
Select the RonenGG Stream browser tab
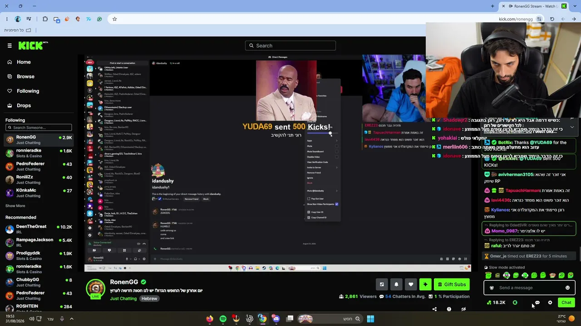click(533, 6)
